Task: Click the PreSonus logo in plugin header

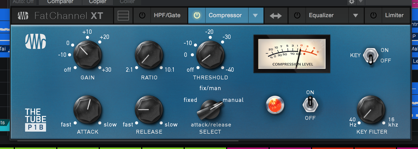Action: coord(23,16)
